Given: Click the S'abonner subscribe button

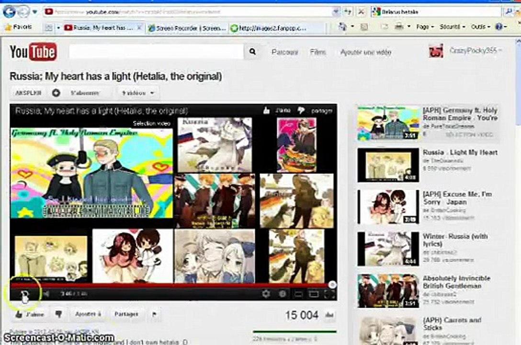Looking at the screenshot, I should click(81, 93).
